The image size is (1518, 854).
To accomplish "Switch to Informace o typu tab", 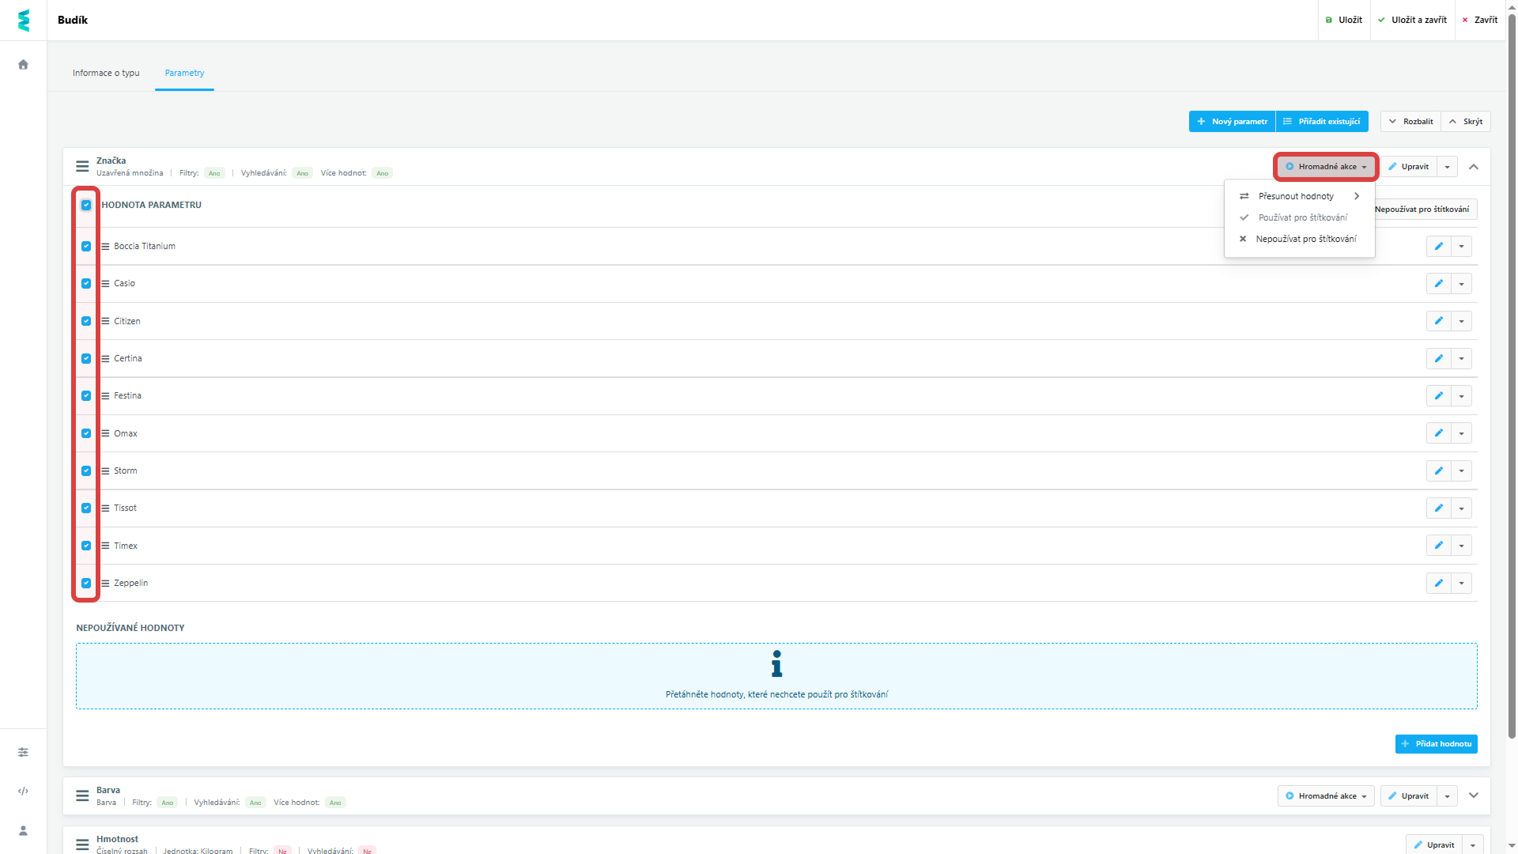I will pos(106,73).
